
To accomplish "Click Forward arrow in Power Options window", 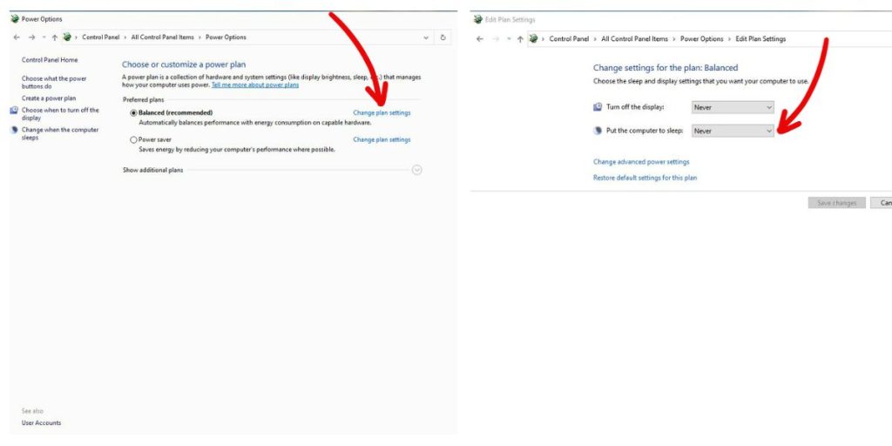I will [x=32, y=37].
